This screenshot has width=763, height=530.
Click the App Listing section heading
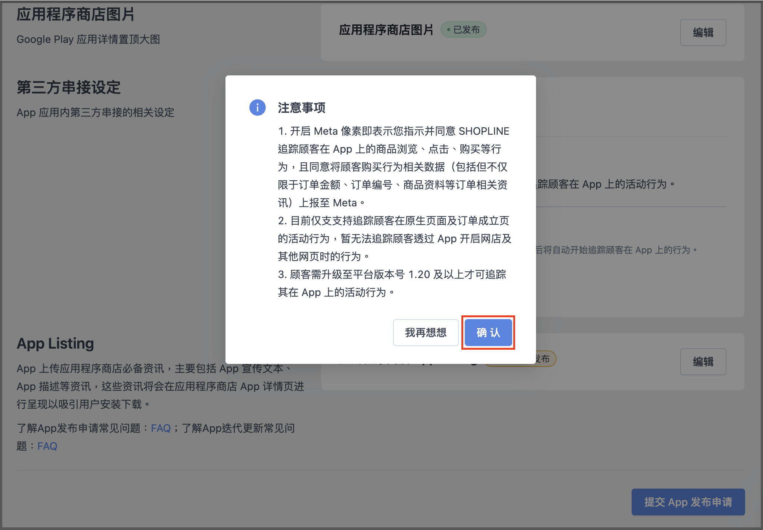tap(55, 343)
